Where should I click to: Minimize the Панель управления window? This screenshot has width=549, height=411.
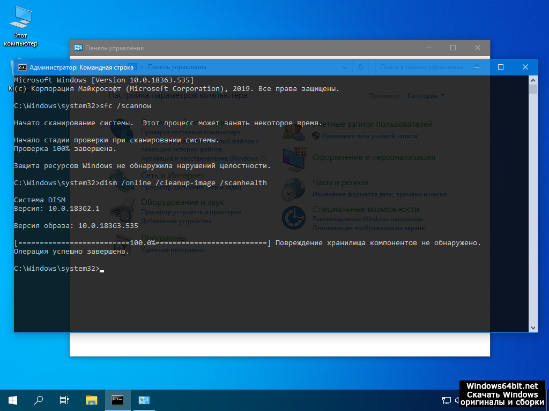pyautogui.click(x=428, y=48)
